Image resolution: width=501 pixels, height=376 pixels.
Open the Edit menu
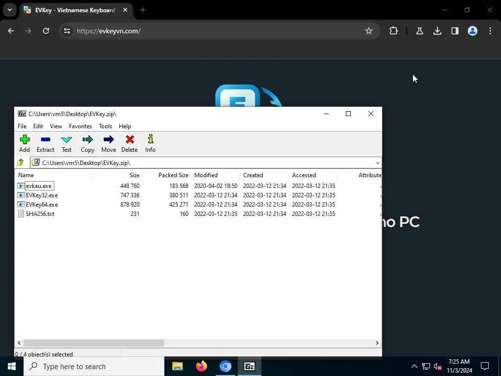click(38, 126)
